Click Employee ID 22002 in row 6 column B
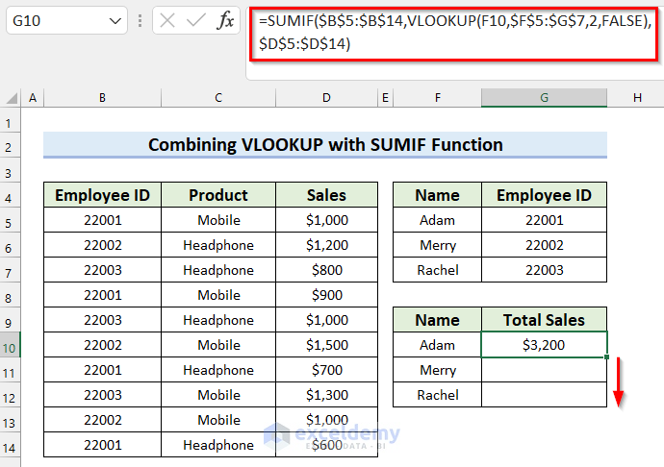The height and width of the screenshot is (467, 664). (102, 245)
